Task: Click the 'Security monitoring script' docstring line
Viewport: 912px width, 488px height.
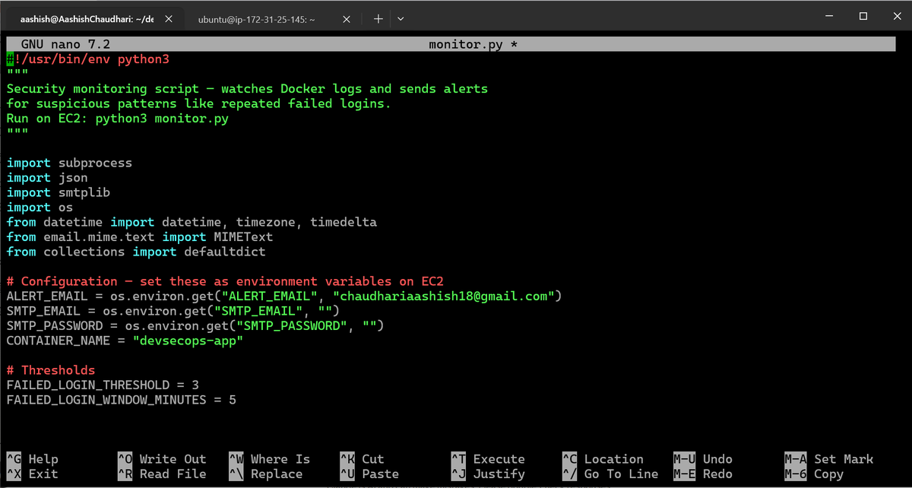Action: pyautogui.click(x=247, y=89)
